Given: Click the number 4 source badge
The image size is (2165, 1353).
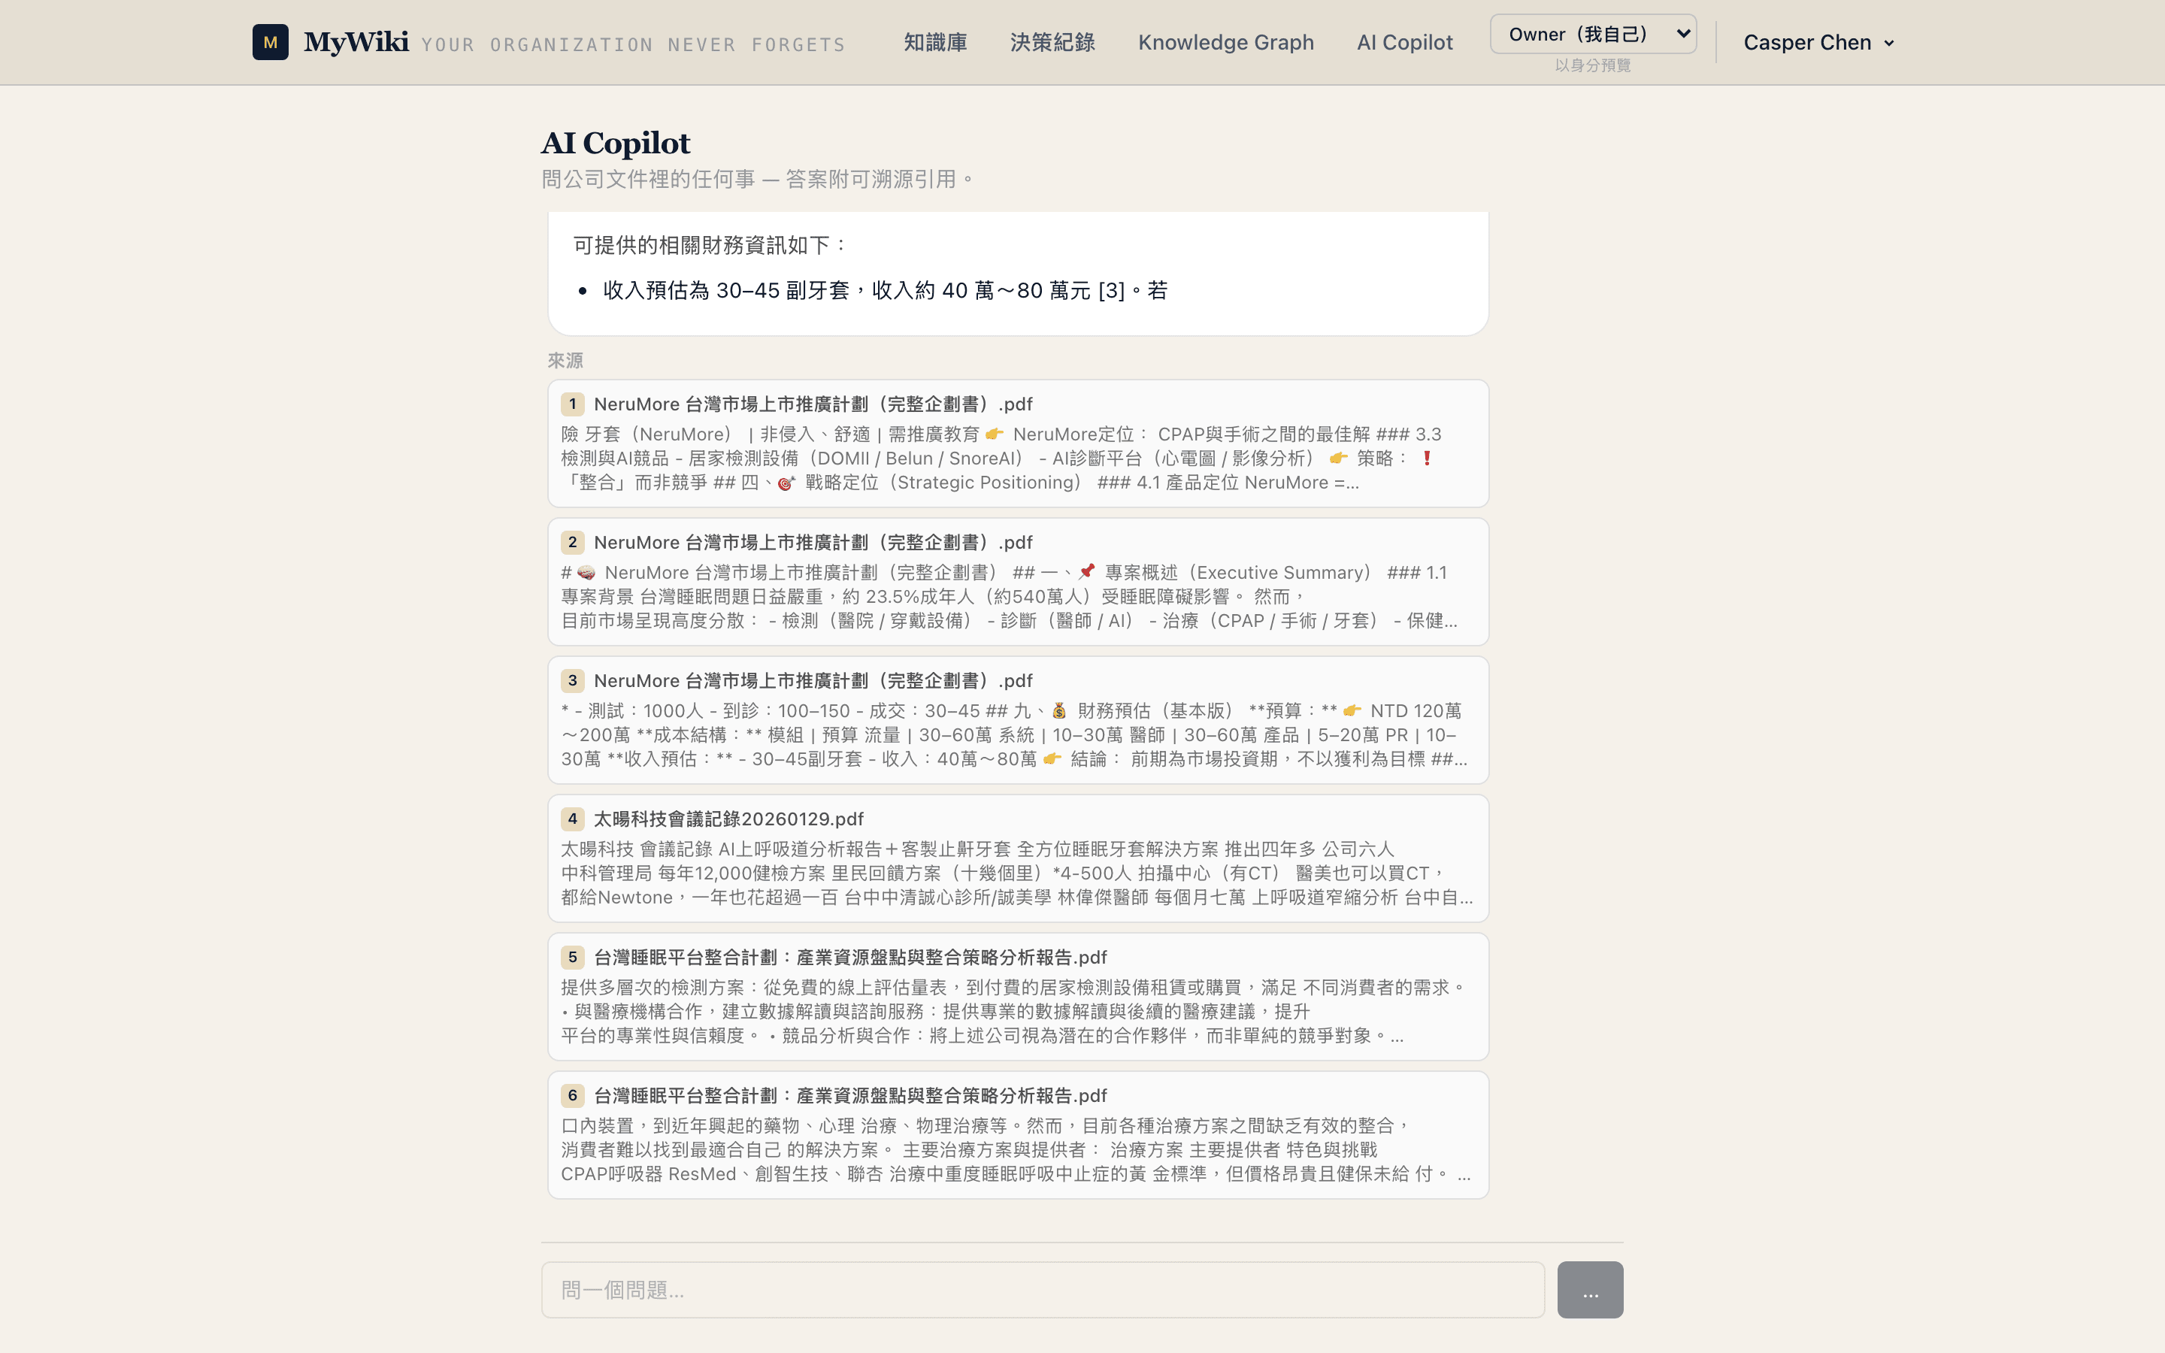Looking at the screenshot, I should tap(573, 819).
